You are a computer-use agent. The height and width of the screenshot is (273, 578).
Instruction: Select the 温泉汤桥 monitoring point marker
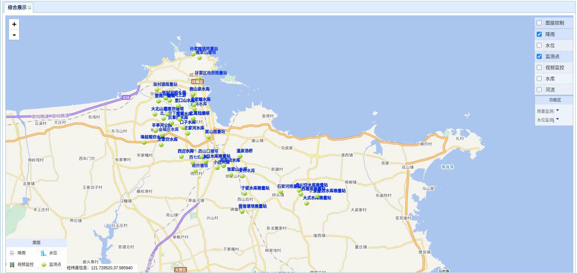[240, 156]
